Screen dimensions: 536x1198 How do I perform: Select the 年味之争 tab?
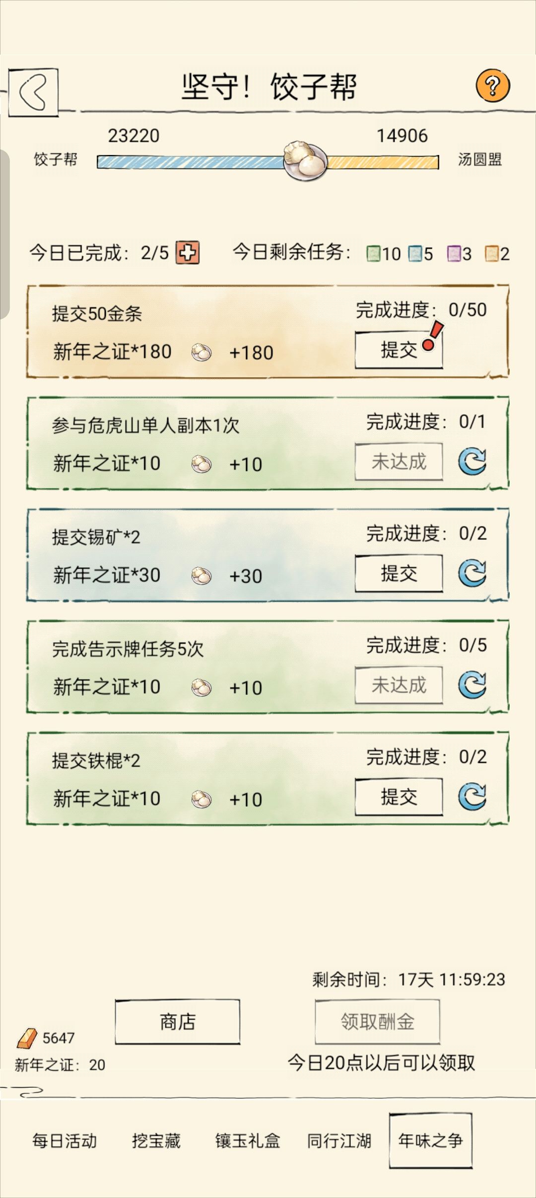click(431, 1140)
